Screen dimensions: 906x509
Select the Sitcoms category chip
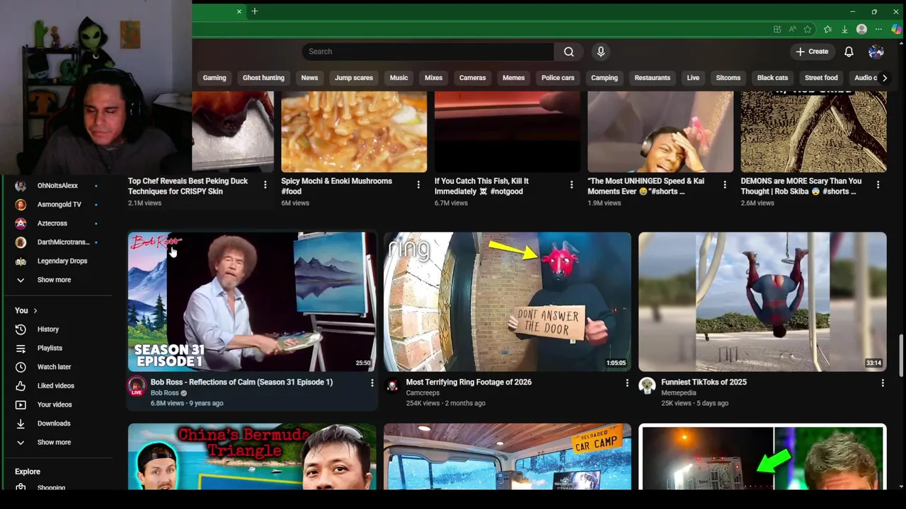728,78
